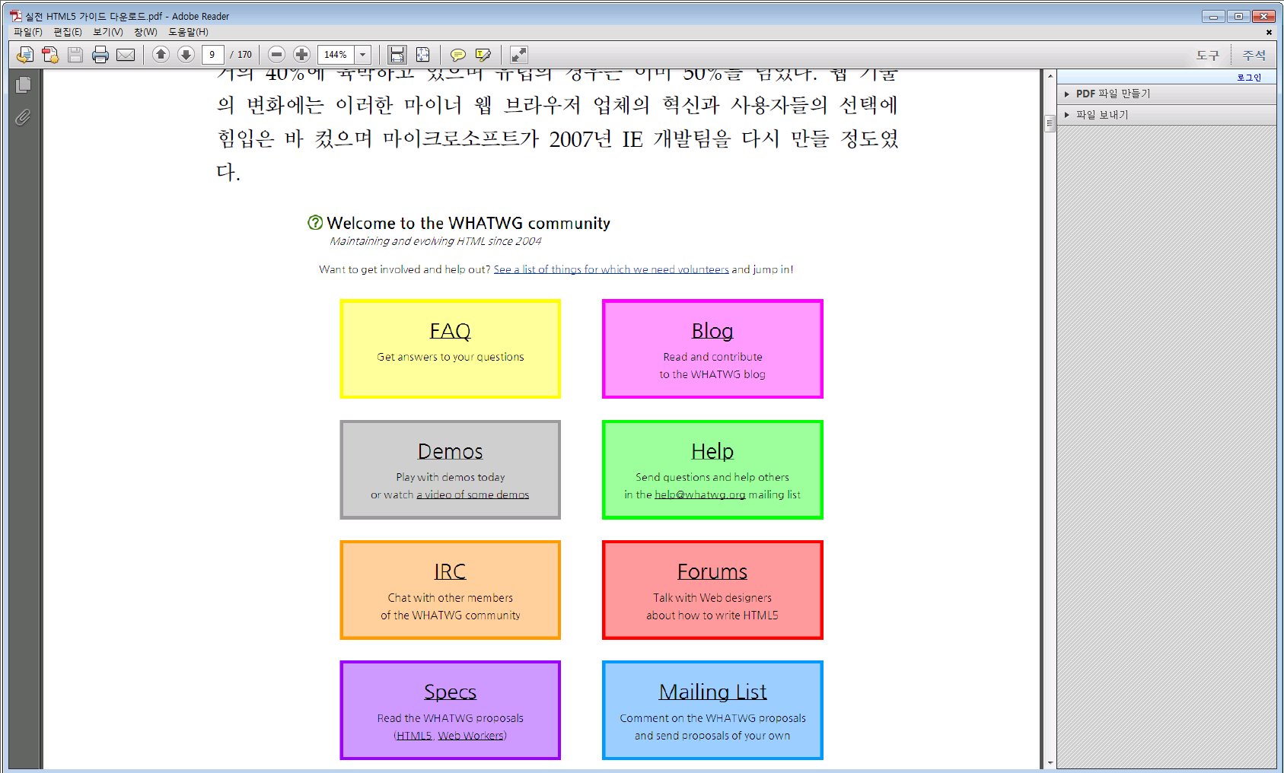The height and width of the screenshot is (773, 1284).
Task: Toggle the Fit one full page icon
Action: tap(422, 55)
